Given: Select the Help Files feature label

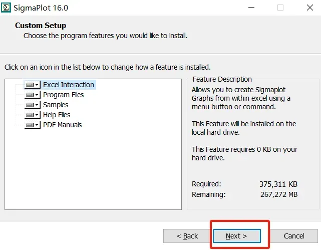Looking at the screenshot, I should [x=57, y=115].
